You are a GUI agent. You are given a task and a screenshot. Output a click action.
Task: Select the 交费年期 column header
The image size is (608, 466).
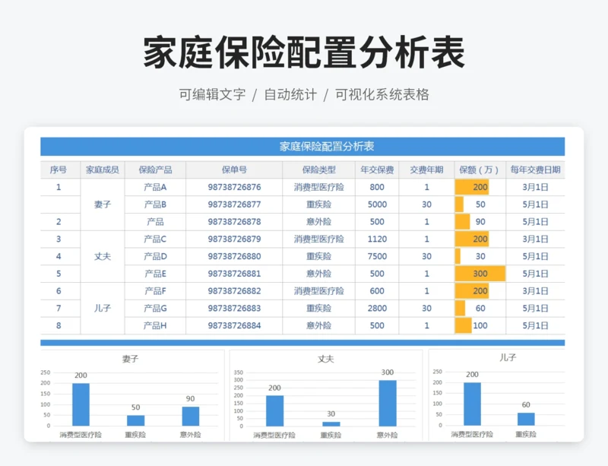(x=426, y=170)
